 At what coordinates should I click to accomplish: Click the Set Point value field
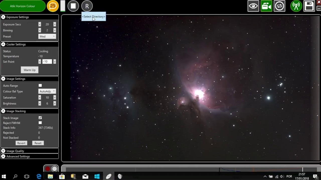click(x=47, y=61)
